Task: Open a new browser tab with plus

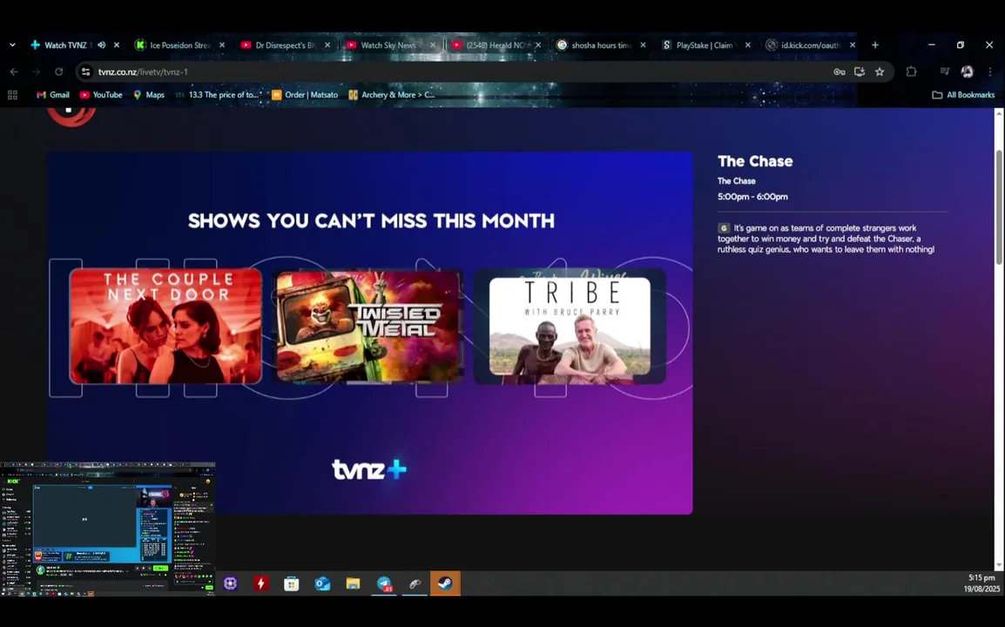Action: [x=875, y=45]
